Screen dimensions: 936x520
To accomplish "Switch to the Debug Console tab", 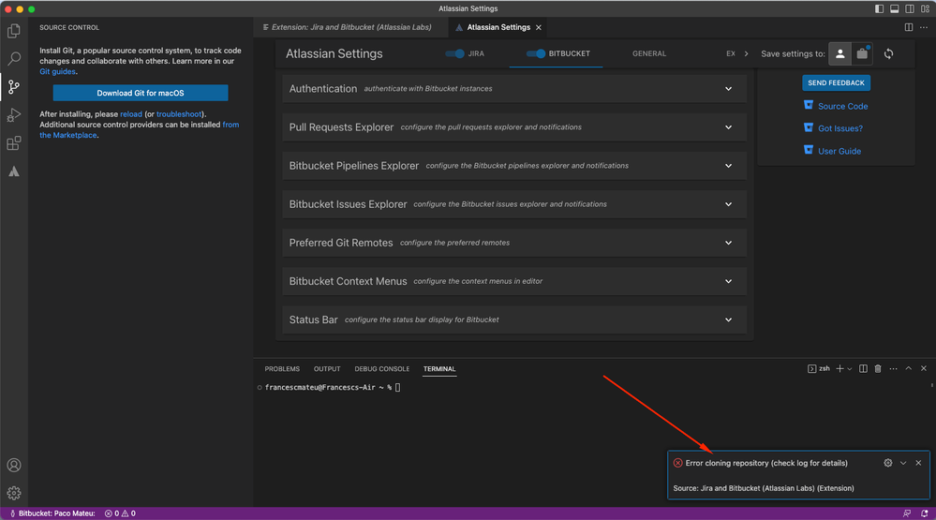I will (382, 369).
